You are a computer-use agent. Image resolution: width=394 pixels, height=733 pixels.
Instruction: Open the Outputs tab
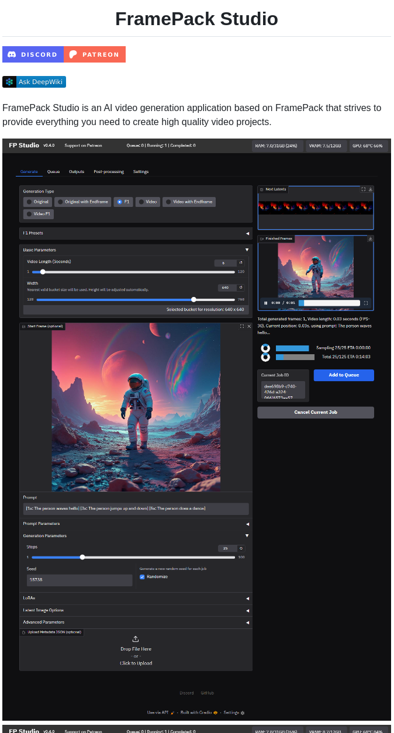[77, 172]
